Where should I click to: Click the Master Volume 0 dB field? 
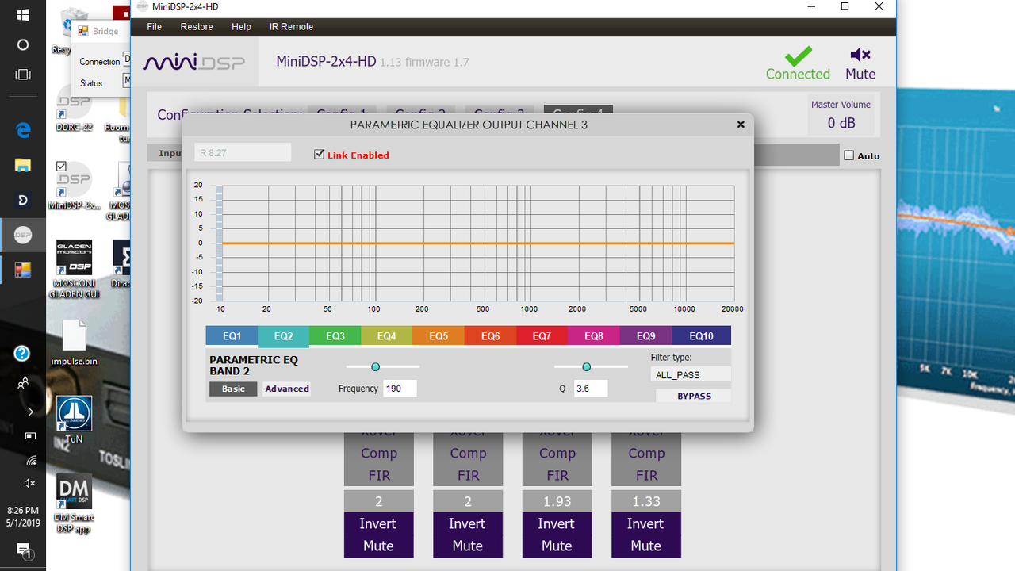(841, 123)
